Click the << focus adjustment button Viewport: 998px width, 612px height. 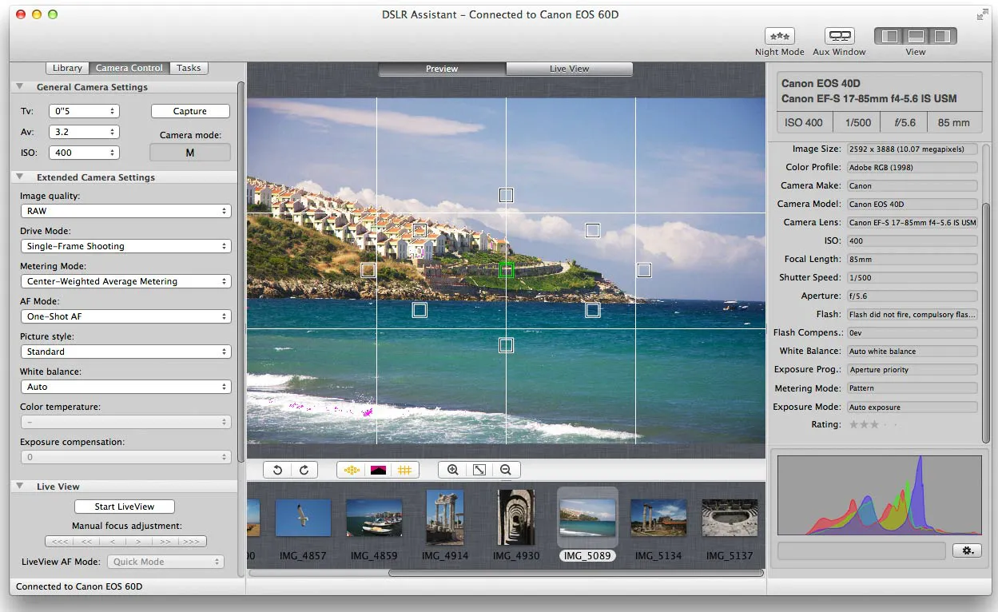click(x=85, y=542)
